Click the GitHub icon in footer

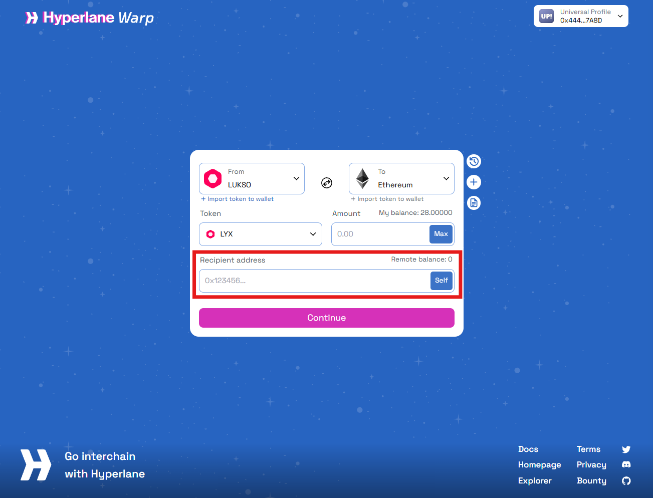click(x=626, y=481)
